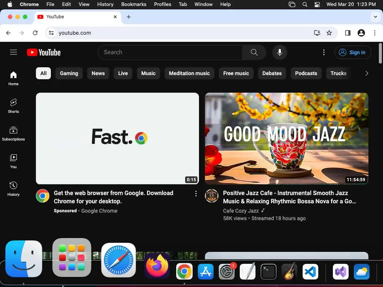The height and width of the screenshot is (287, 383).
Task: Open the Window menu
Action: tap(203, 4)
